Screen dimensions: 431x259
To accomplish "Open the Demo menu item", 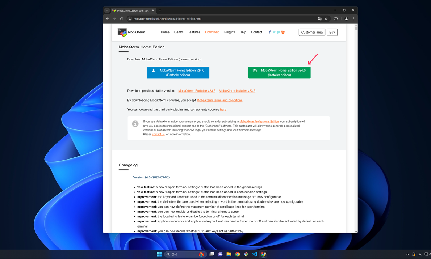I will pyautogui.click(x=179, y=32).
